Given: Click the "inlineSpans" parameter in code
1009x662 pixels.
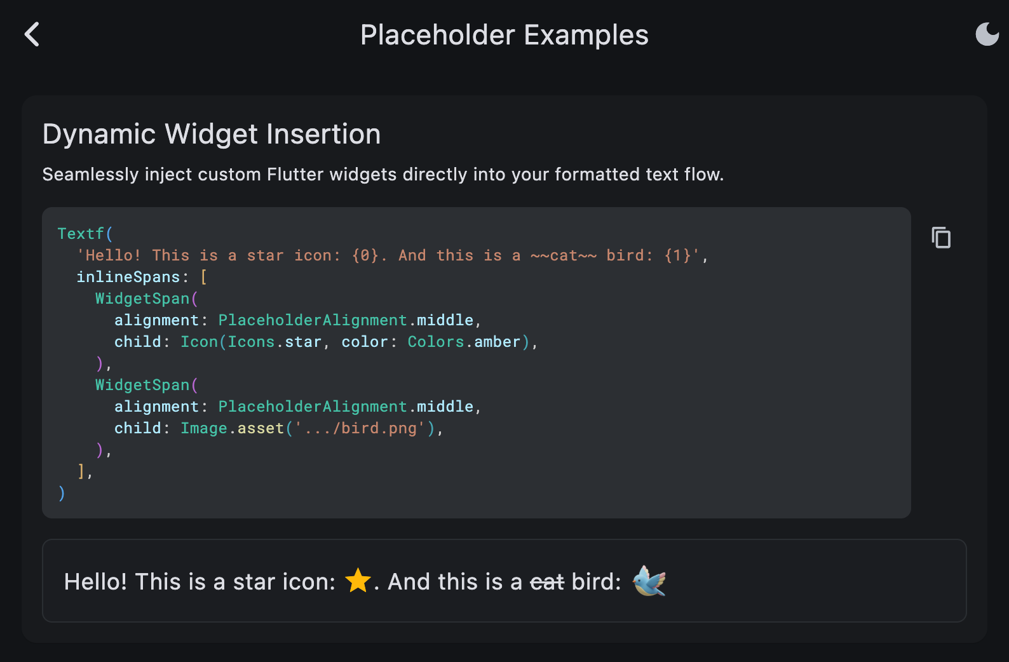Looking at the screenshot, I should click(128, 277).
